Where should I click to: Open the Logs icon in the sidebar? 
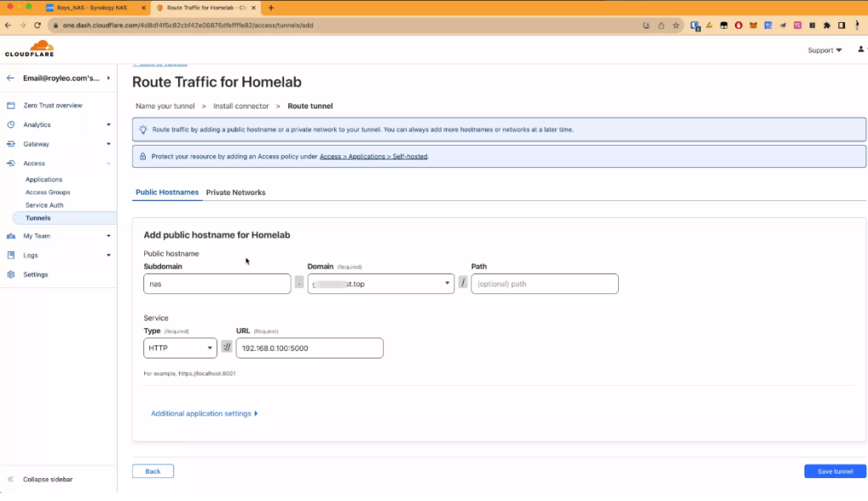coord(10,255)
